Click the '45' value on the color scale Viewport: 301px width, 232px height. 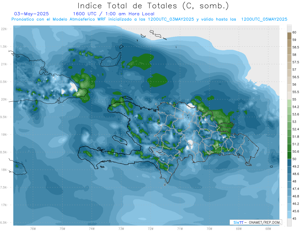tap(294, 218)
